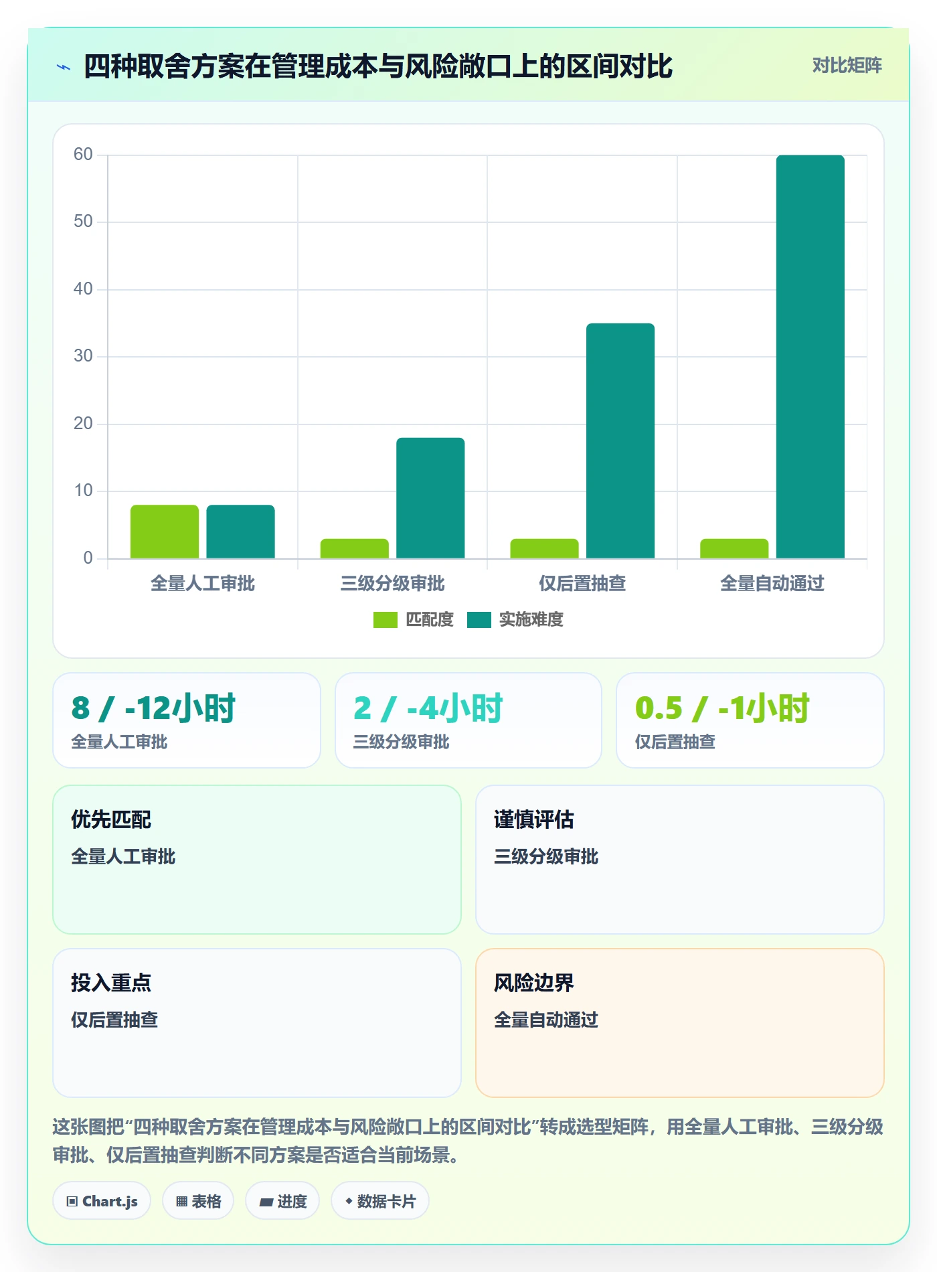The height and width of the screenshot is (1272, 937).
Task: Select 仅后置抽查 green bar in chart
Action: 544,548
